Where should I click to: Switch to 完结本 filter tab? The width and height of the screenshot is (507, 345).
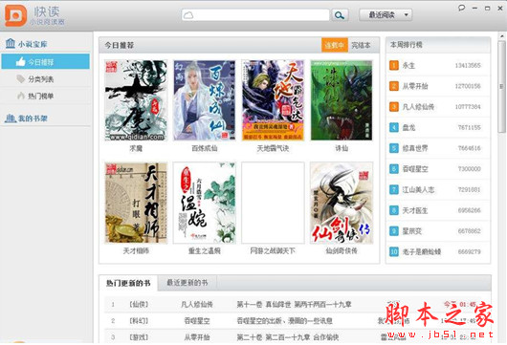coord(362,45)
